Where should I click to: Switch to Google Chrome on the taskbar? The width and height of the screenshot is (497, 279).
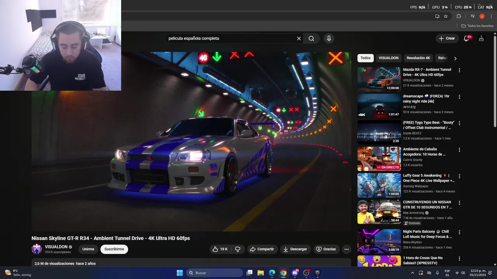[x=283, y=273]
